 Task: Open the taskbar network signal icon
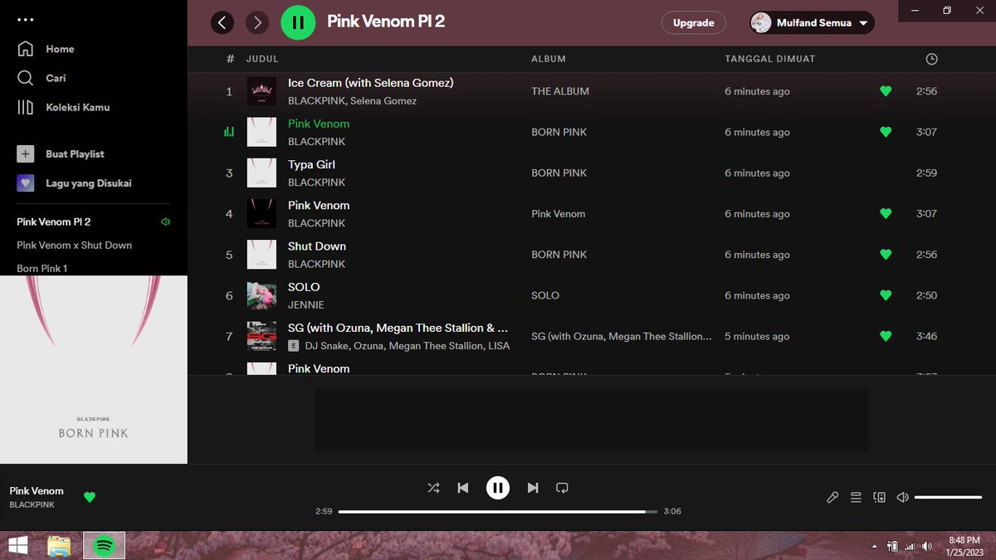[910, 547]
